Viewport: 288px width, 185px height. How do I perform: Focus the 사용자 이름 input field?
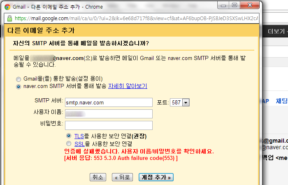coord(109,114)
